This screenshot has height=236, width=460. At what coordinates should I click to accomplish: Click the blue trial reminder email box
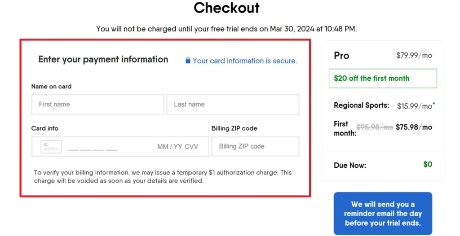(383, 214)
